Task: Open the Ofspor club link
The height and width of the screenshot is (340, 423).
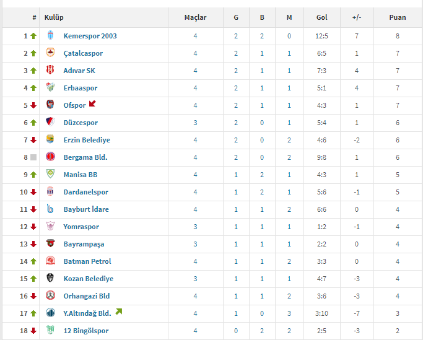Action: click(74, 105)
